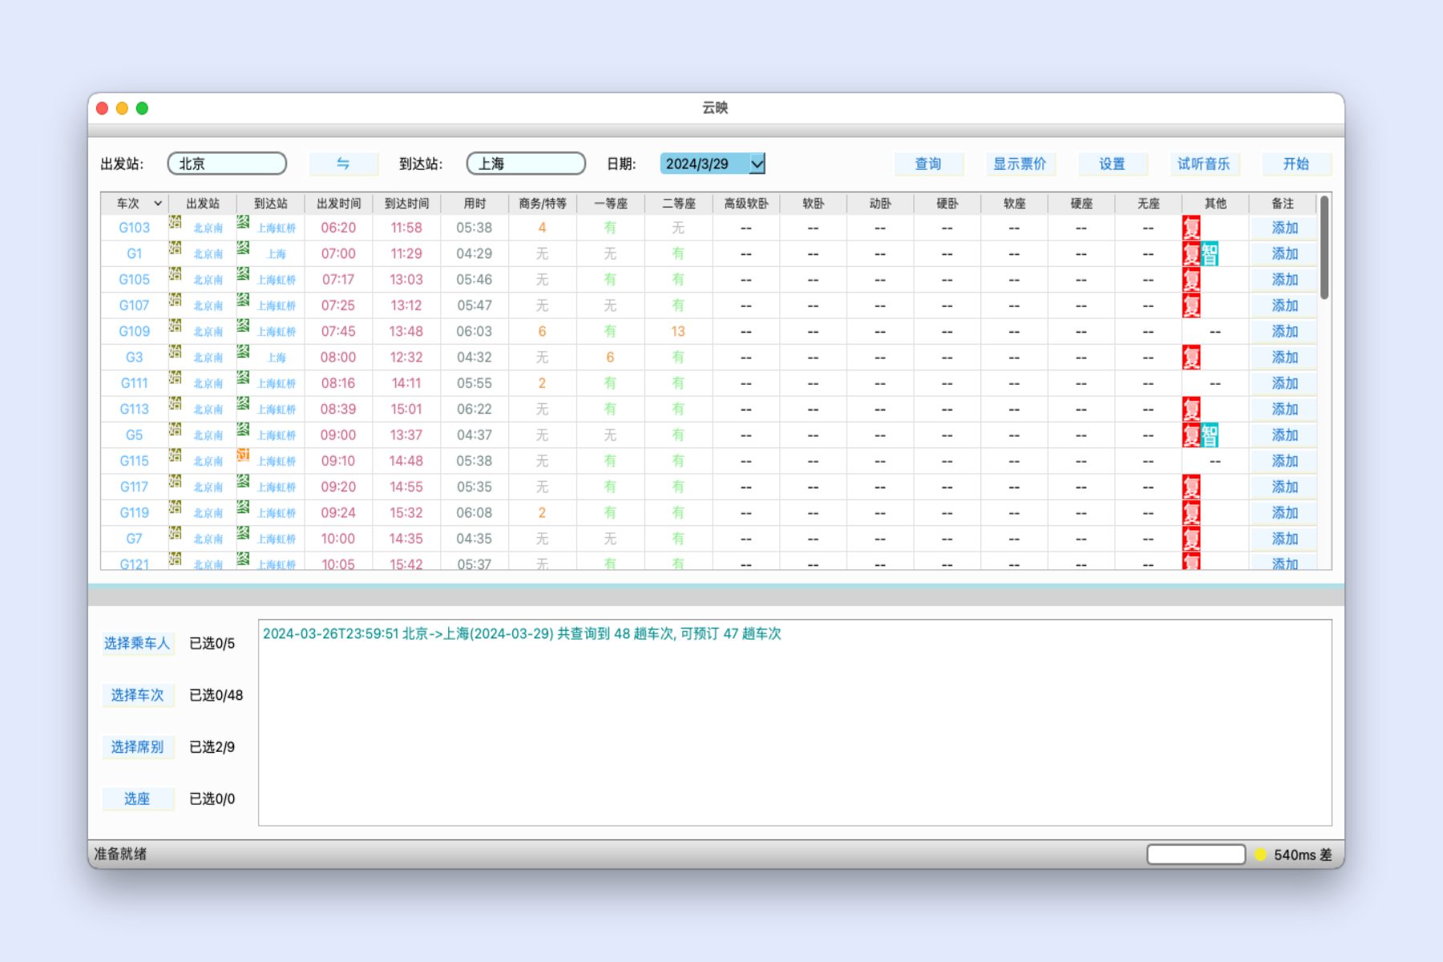
Task: Sort by the 出发时间 column header
Action: (x=338, y=204)
